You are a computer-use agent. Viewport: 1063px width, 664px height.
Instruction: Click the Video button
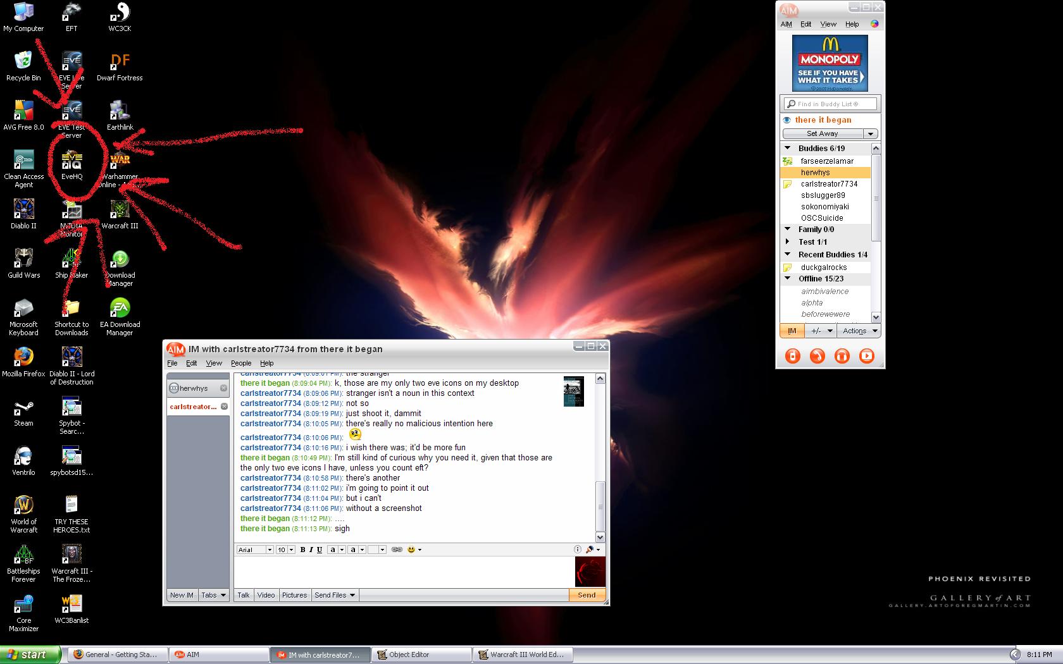click(x=266, y=595)
